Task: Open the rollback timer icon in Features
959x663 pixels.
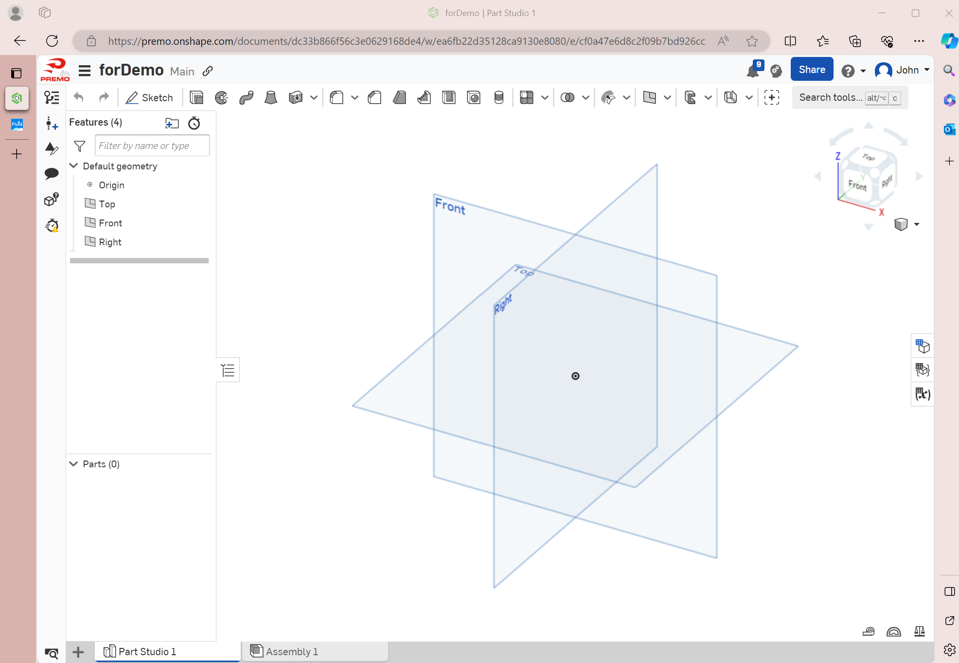Action: [194, 123]
